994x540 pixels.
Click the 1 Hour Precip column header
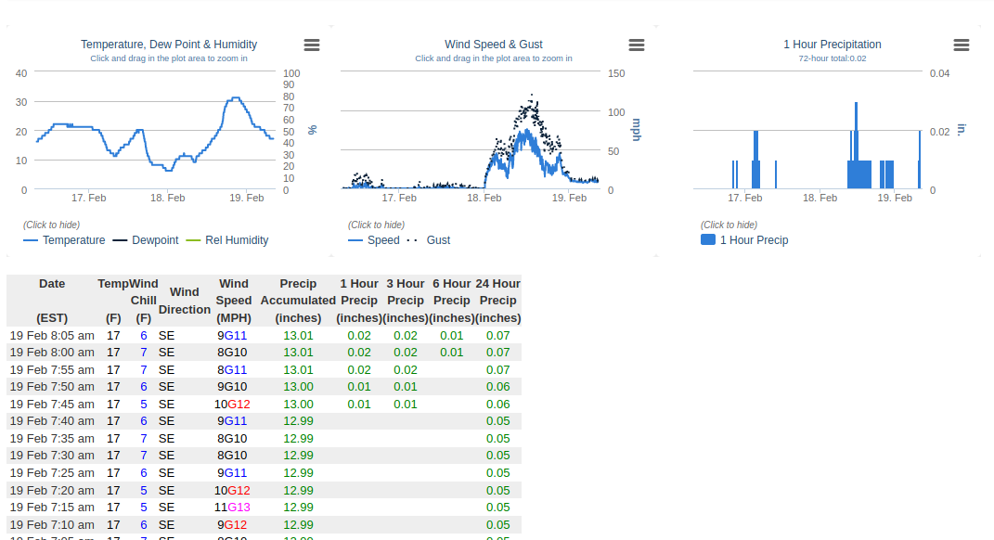[x=359, y=301]
